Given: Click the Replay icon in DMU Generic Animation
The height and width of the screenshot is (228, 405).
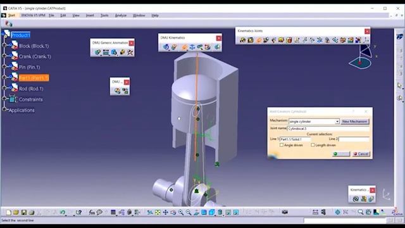Looking at the screenshot, I should click(114, 52).
